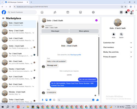Bookmark this page star icon
Image resolution: width=137 pixels, height=109 pixels.
coord(125,7)
